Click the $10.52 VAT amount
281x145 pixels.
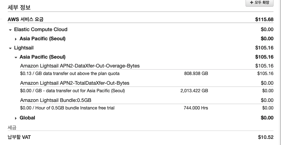[x=266, y=137]
